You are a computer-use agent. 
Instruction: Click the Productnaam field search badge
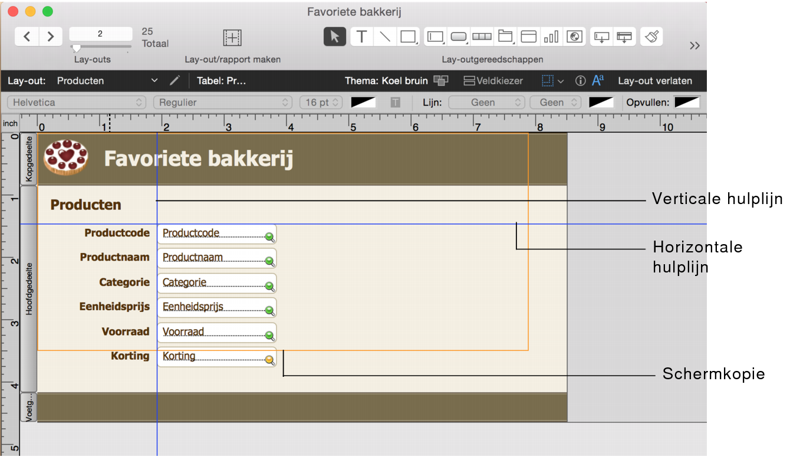pyautogui.click(x=270, y=262)
